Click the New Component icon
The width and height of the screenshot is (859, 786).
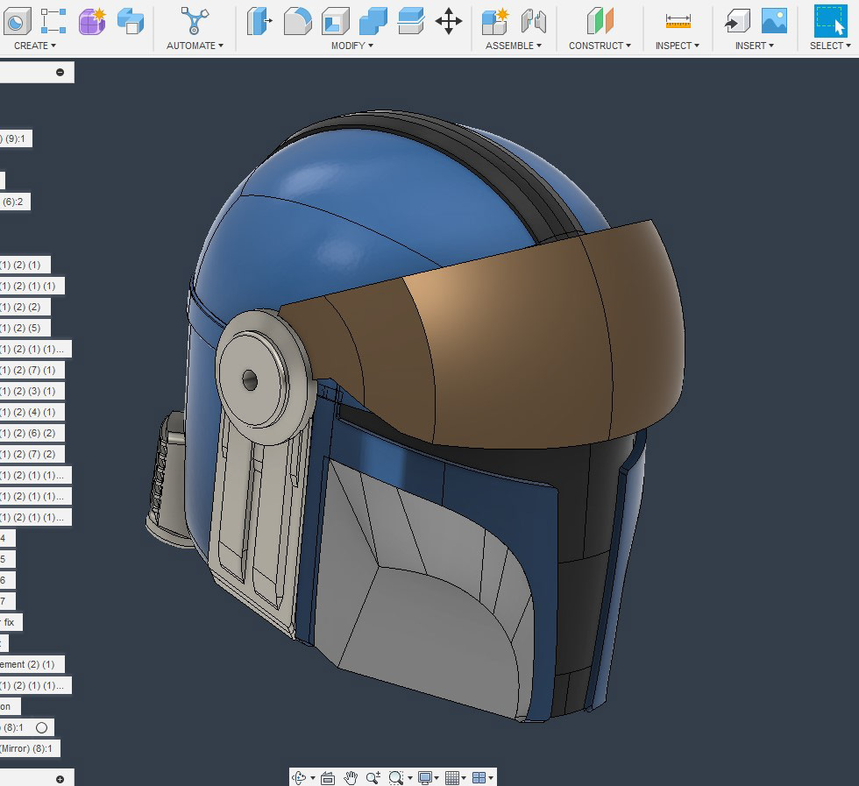tap(495, 21)
